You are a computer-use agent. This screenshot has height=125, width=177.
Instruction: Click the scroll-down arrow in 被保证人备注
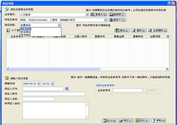(87, 117)
